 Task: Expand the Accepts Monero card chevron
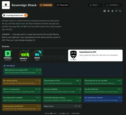click(120, 92)
